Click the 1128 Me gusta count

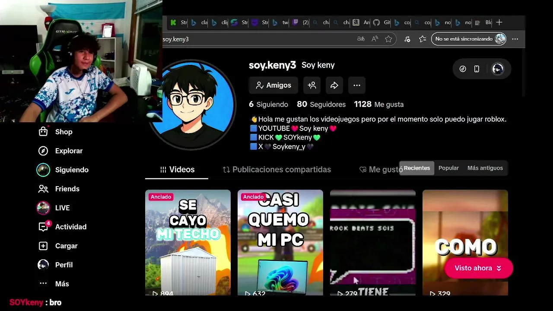point(379,105)
